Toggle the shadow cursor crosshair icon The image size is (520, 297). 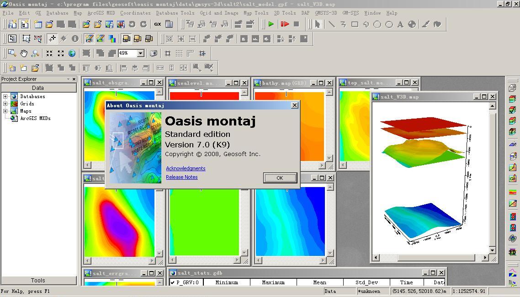click(x=52, y=39)
